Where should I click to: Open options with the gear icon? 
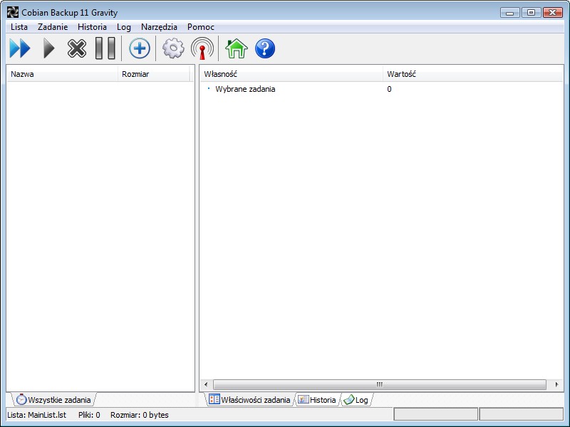[x=173, y=48]
